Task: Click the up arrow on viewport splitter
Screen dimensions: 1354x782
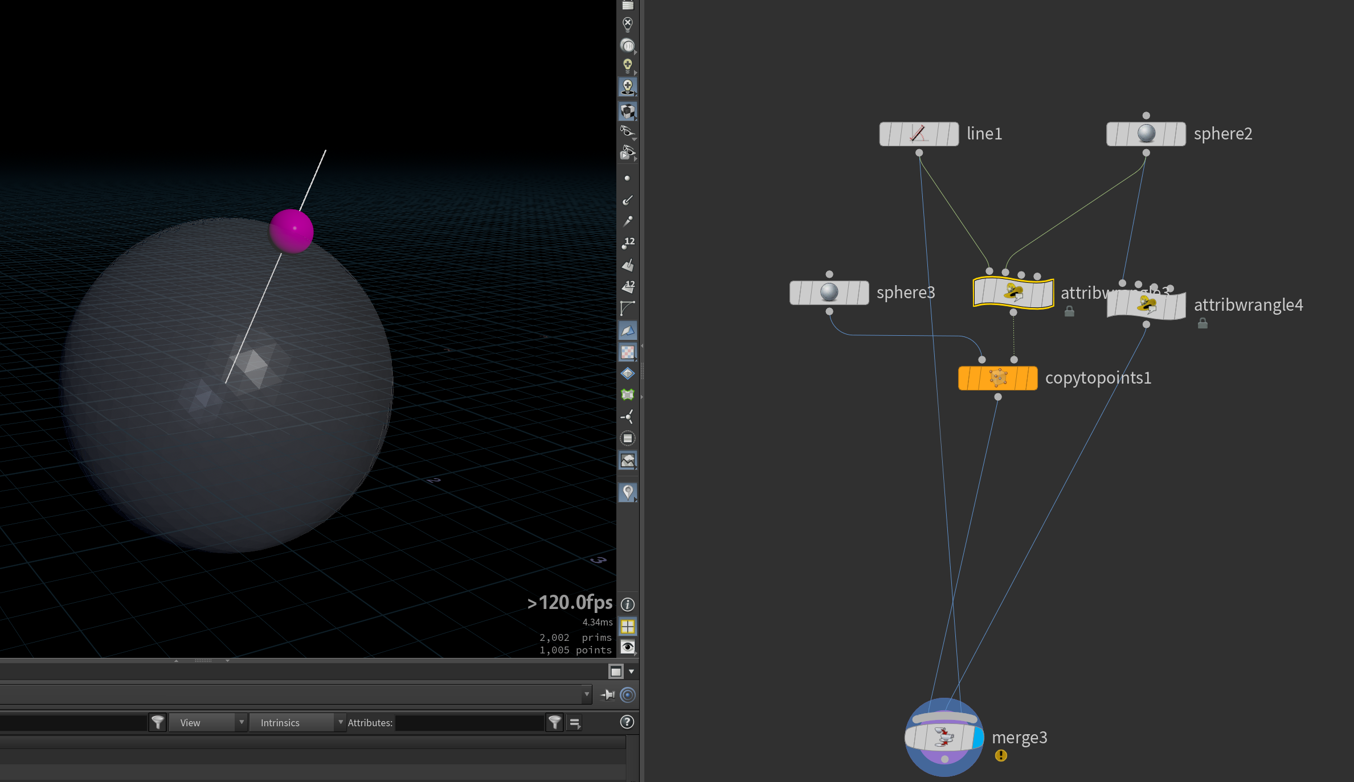Action: pyautogui.click(x=177, y=661)
